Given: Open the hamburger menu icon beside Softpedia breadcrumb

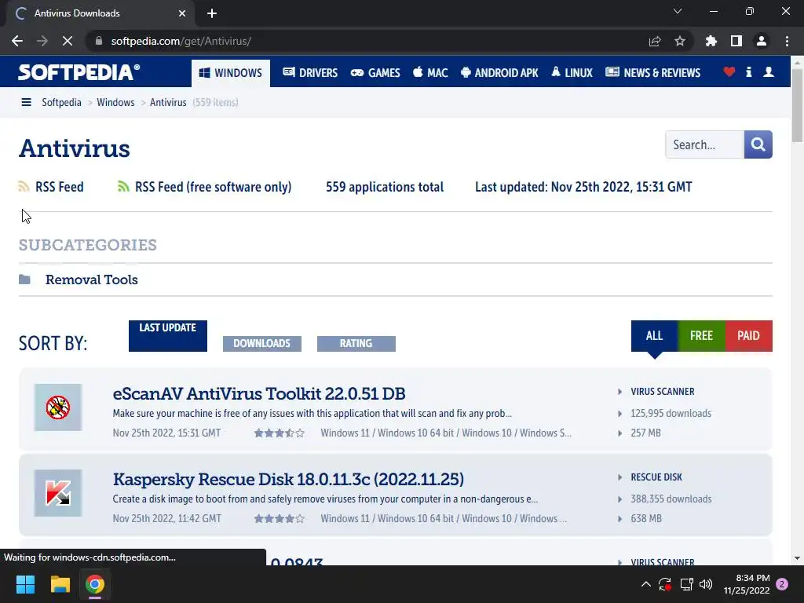Looking at the screenshot, I should point(26,102).
